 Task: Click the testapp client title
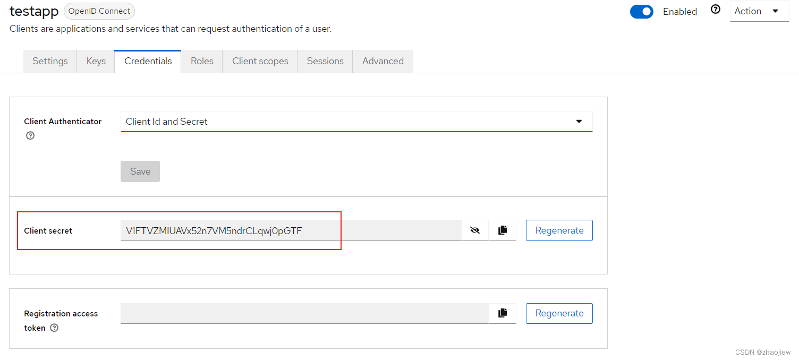34,12
